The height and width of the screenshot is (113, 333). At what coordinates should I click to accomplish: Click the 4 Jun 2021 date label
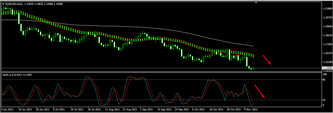click(x=7, y=110)
